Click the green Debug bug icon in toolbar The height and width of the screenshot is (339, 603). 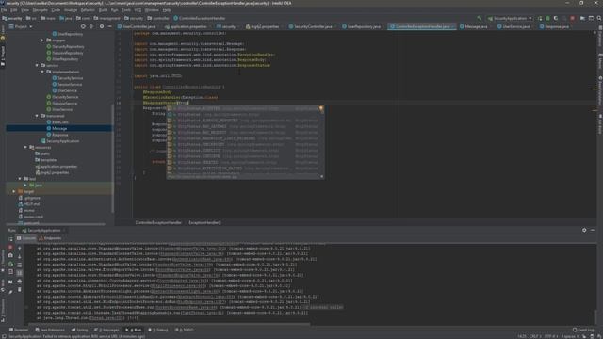548,18
